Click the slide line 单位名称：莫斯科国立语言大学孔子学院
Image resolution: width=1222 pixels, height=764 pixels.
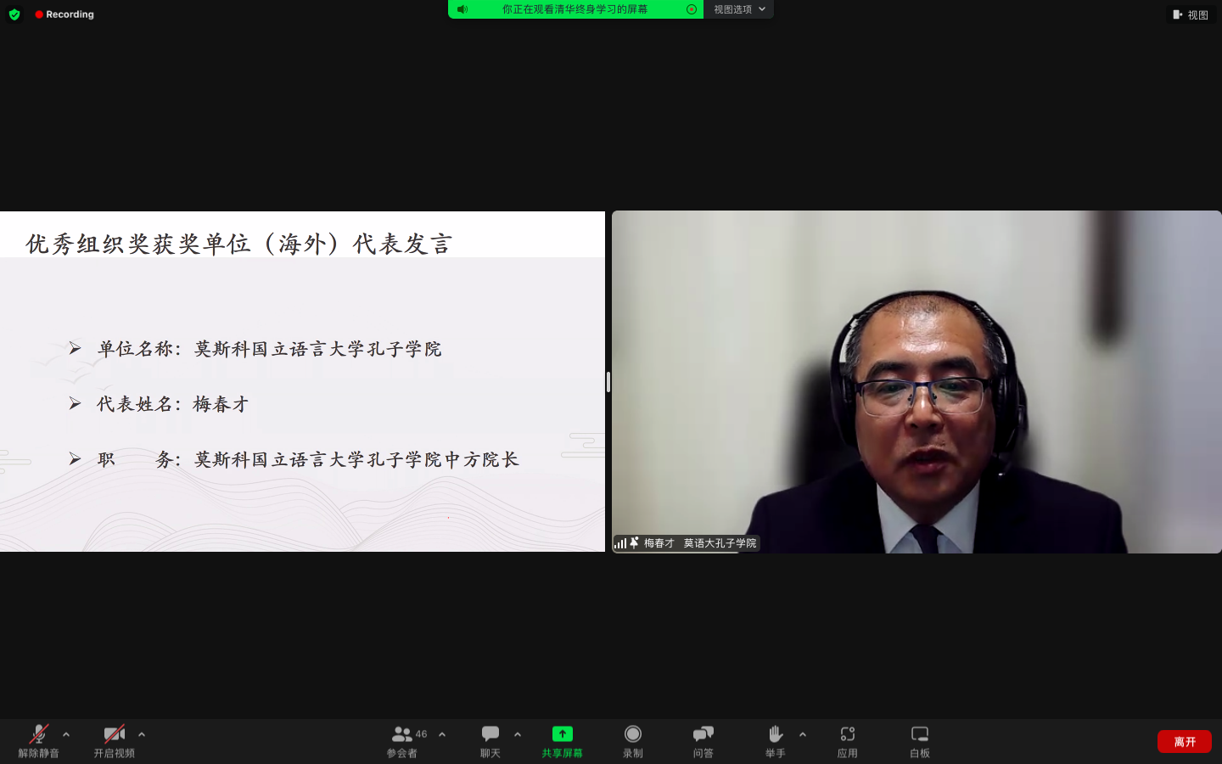[x=269, y=349]
